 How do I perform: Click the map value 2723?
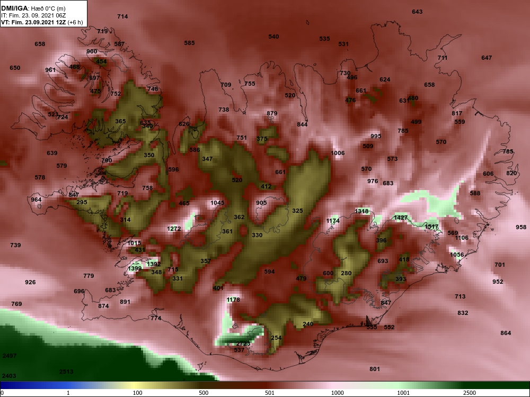coord(243,344)
